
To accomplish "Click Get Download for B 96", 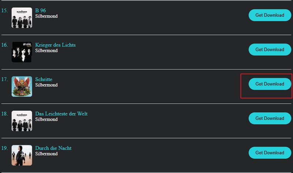I will 270,15.
